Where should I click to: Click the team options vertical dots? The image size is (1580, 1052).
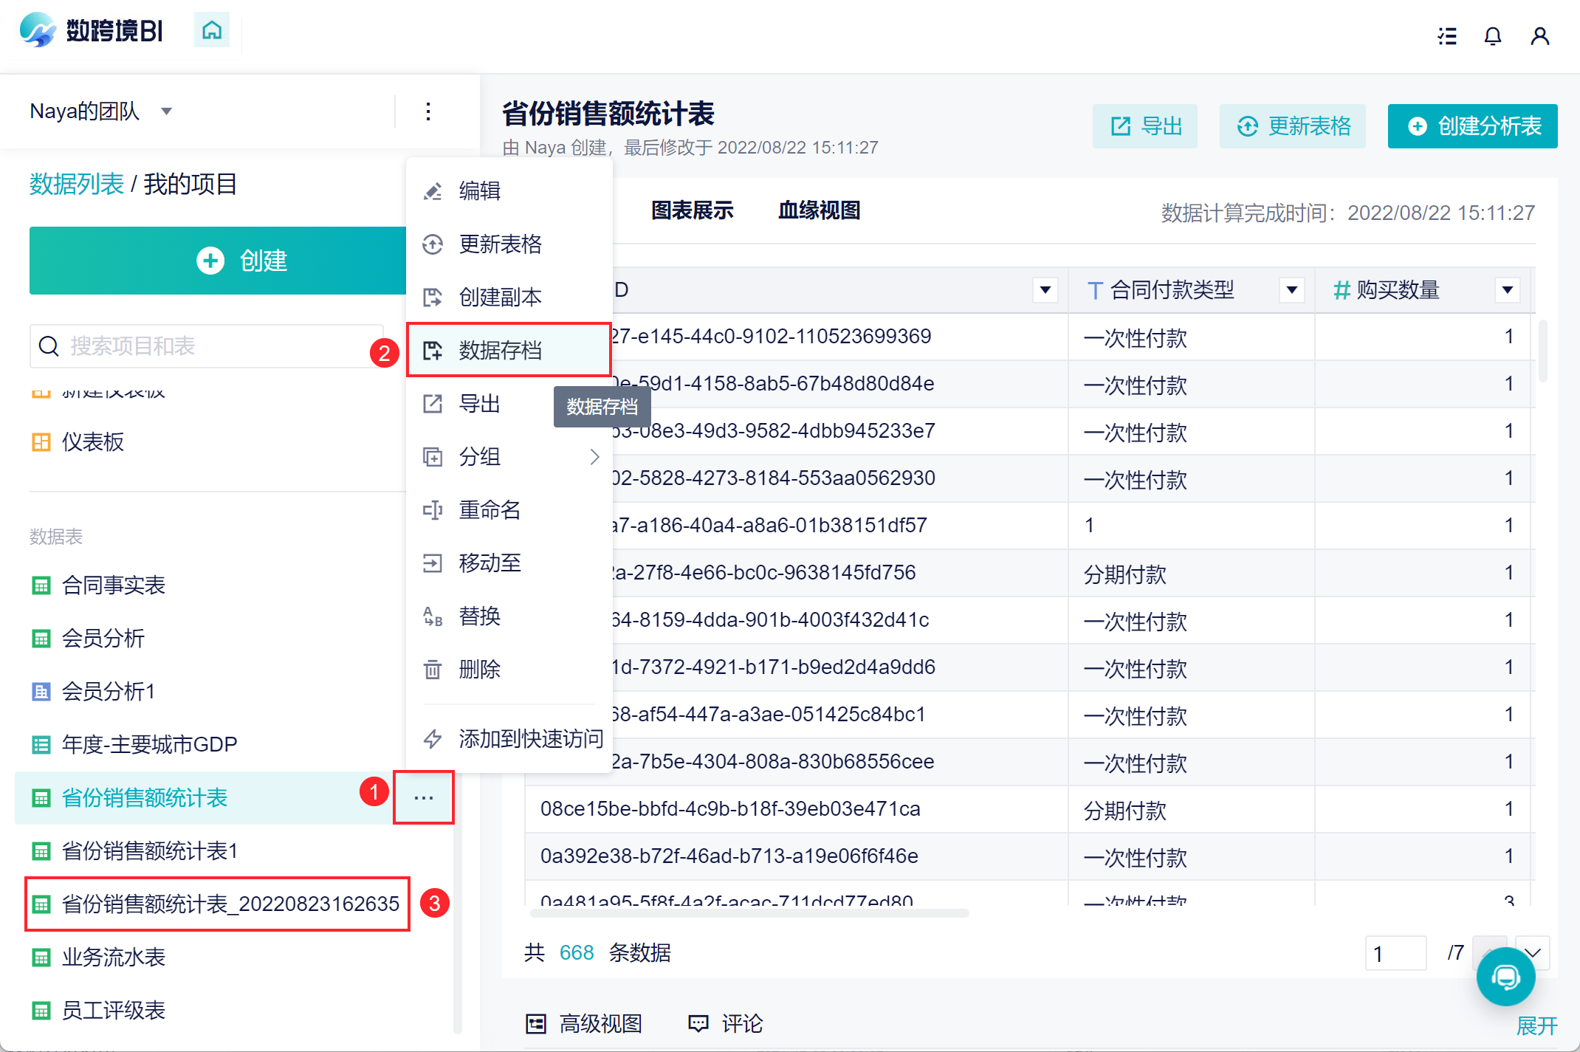click(428, 111)
